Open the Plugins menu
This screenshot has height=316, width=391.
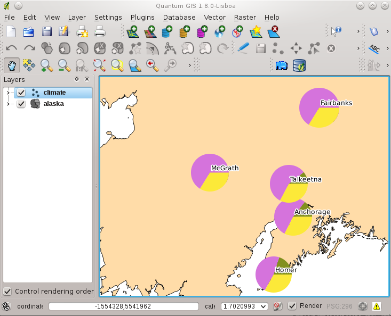pyautogui.click(x=142, y=18)
